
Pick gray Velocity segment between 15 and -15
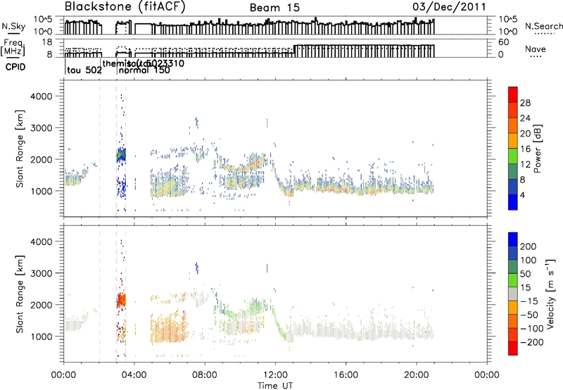513,294
